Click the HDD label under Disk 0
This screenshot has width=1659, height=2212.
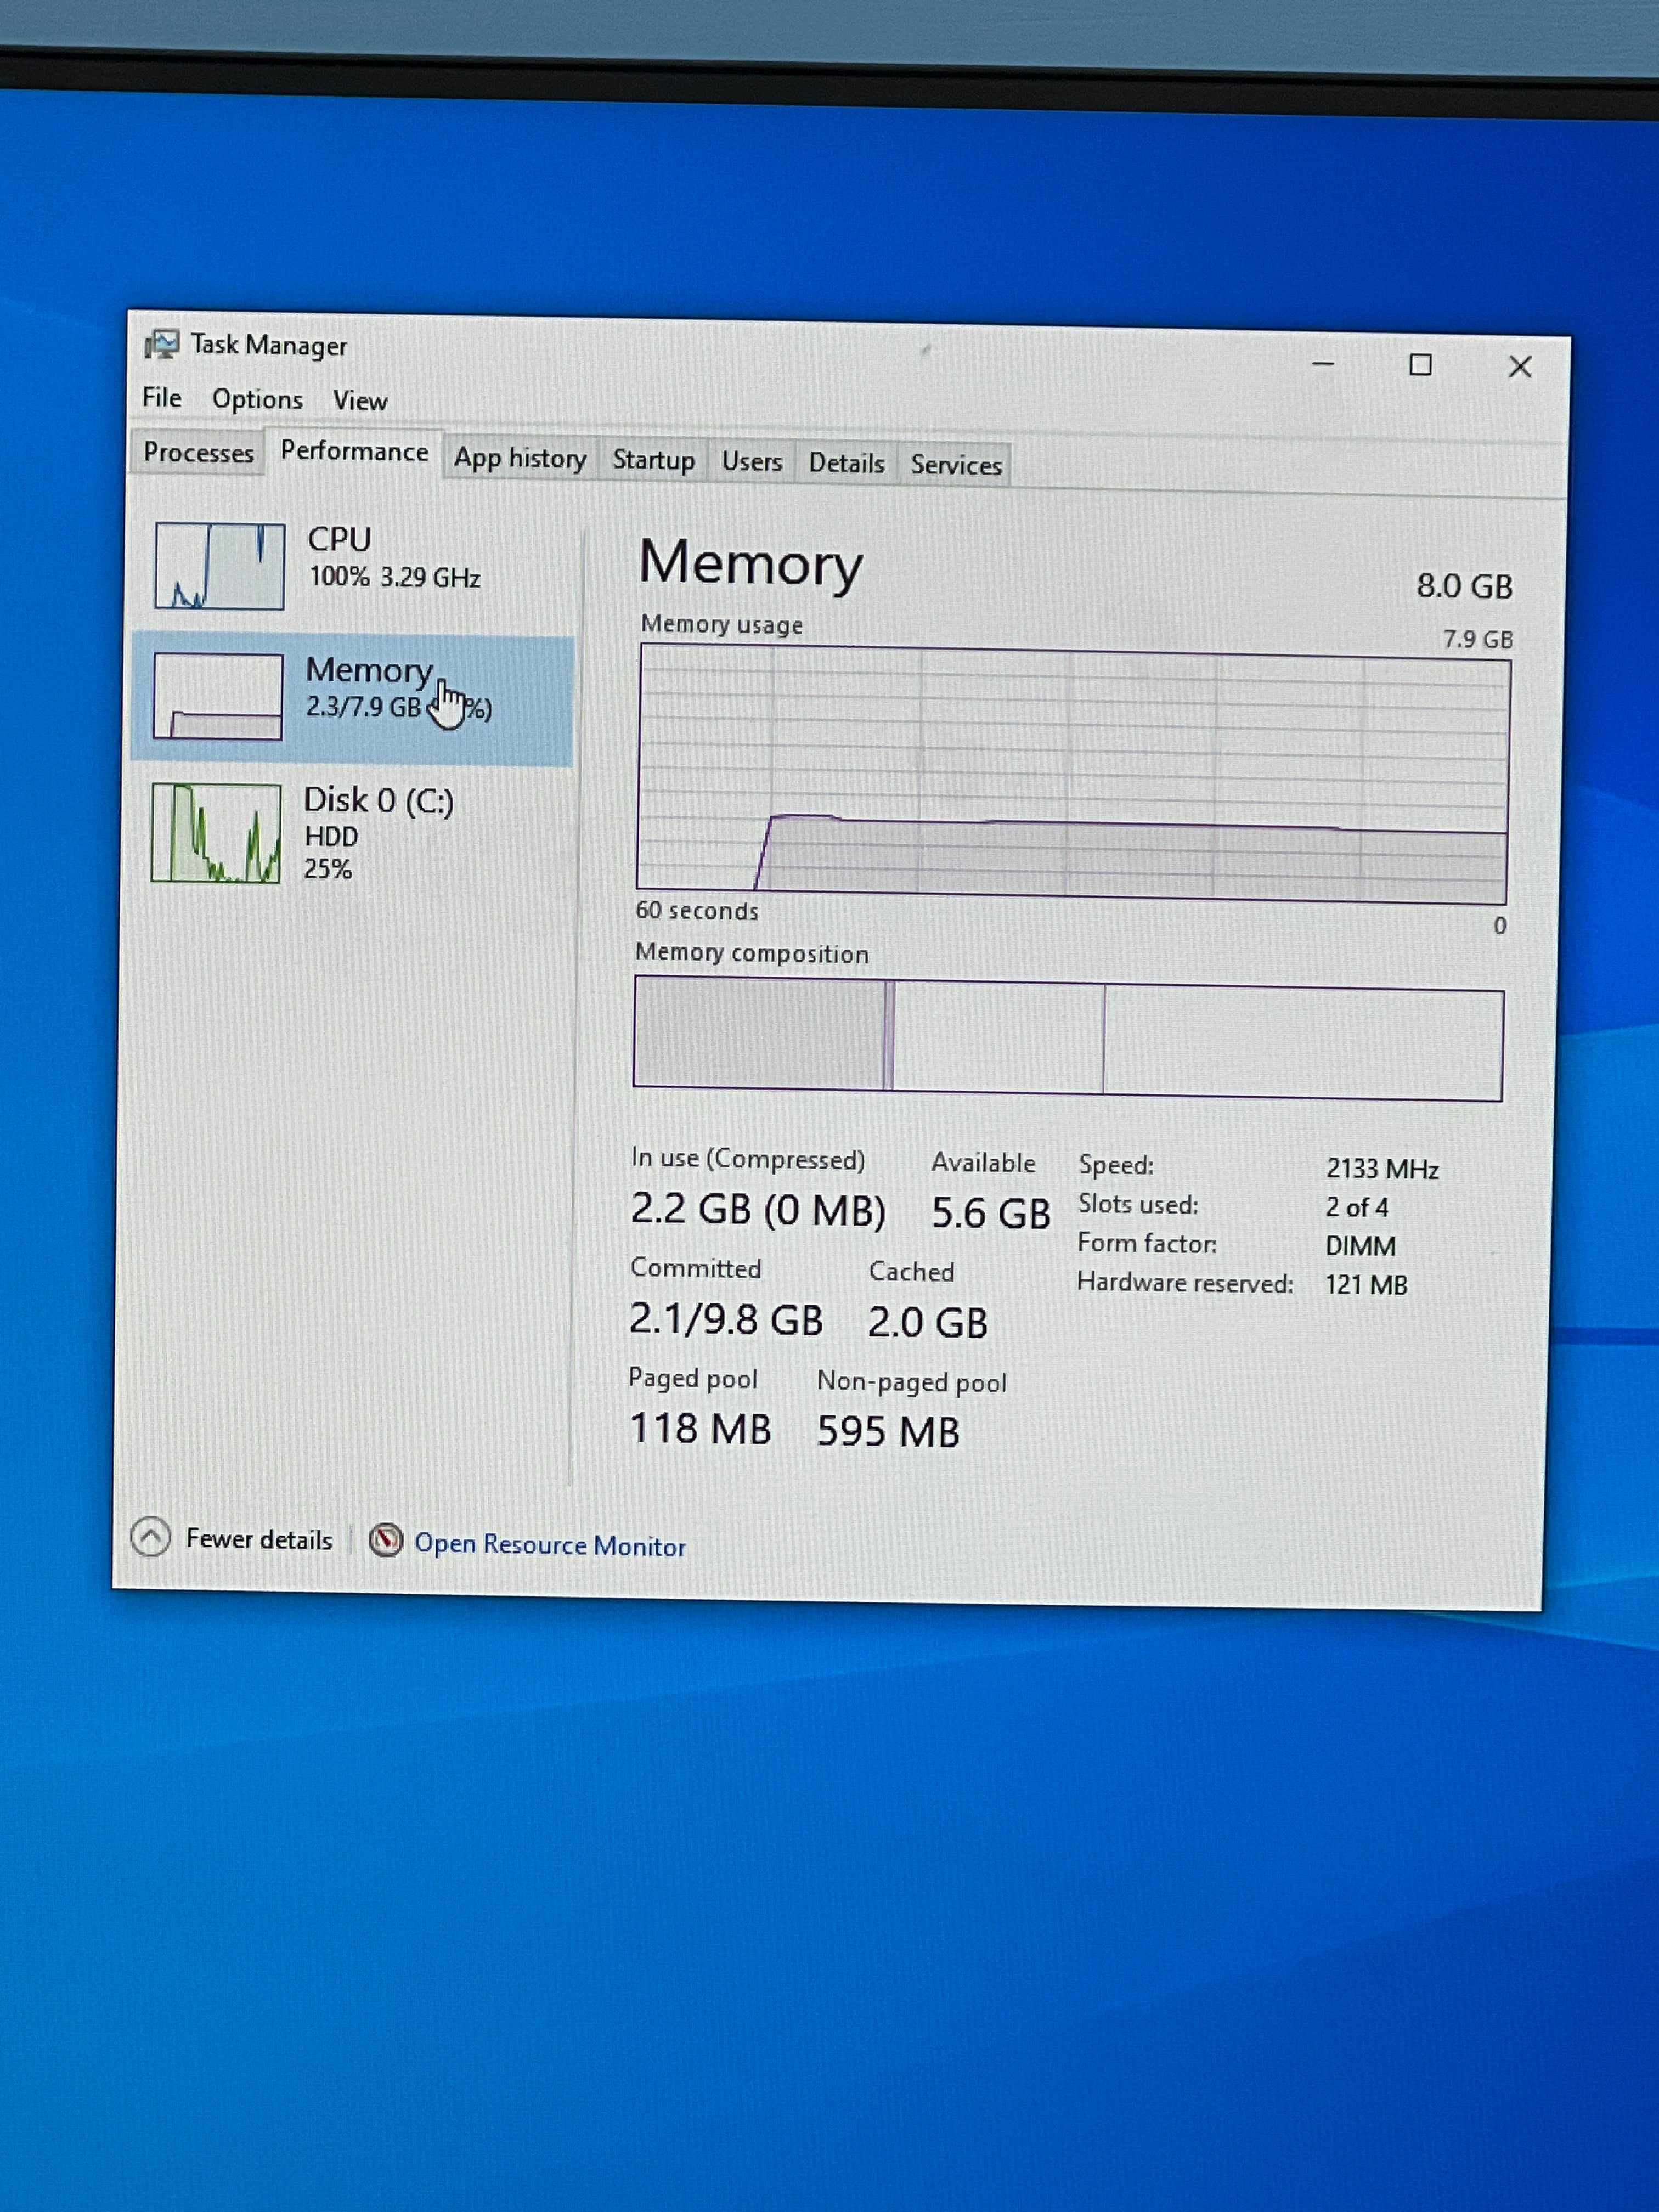click(331, 836)
